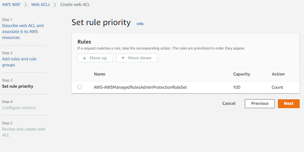Click the AWS-AWSManagedRulesAdminProtectionRuleSet rule name
The image size is (304, 152).
pos(141,87)
